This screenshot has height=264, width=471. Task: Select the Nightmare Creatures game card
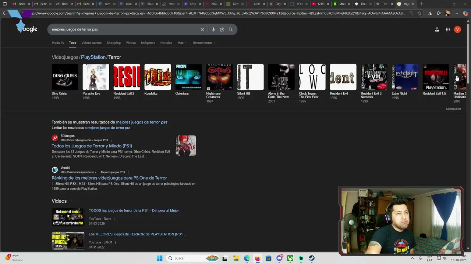tap(219, 83)
